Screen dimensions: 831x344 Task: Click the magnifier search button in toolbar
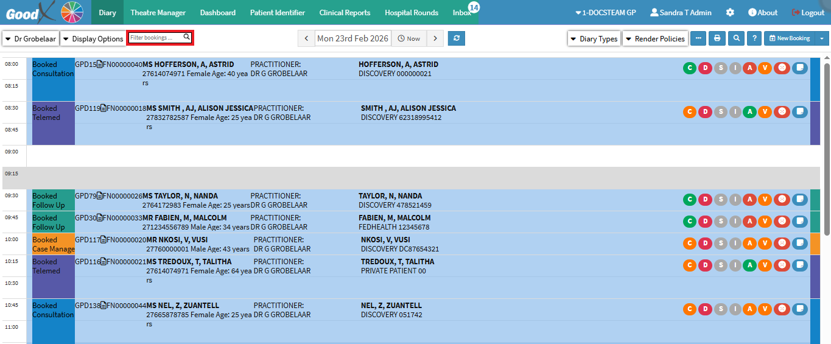coord(737,38)
